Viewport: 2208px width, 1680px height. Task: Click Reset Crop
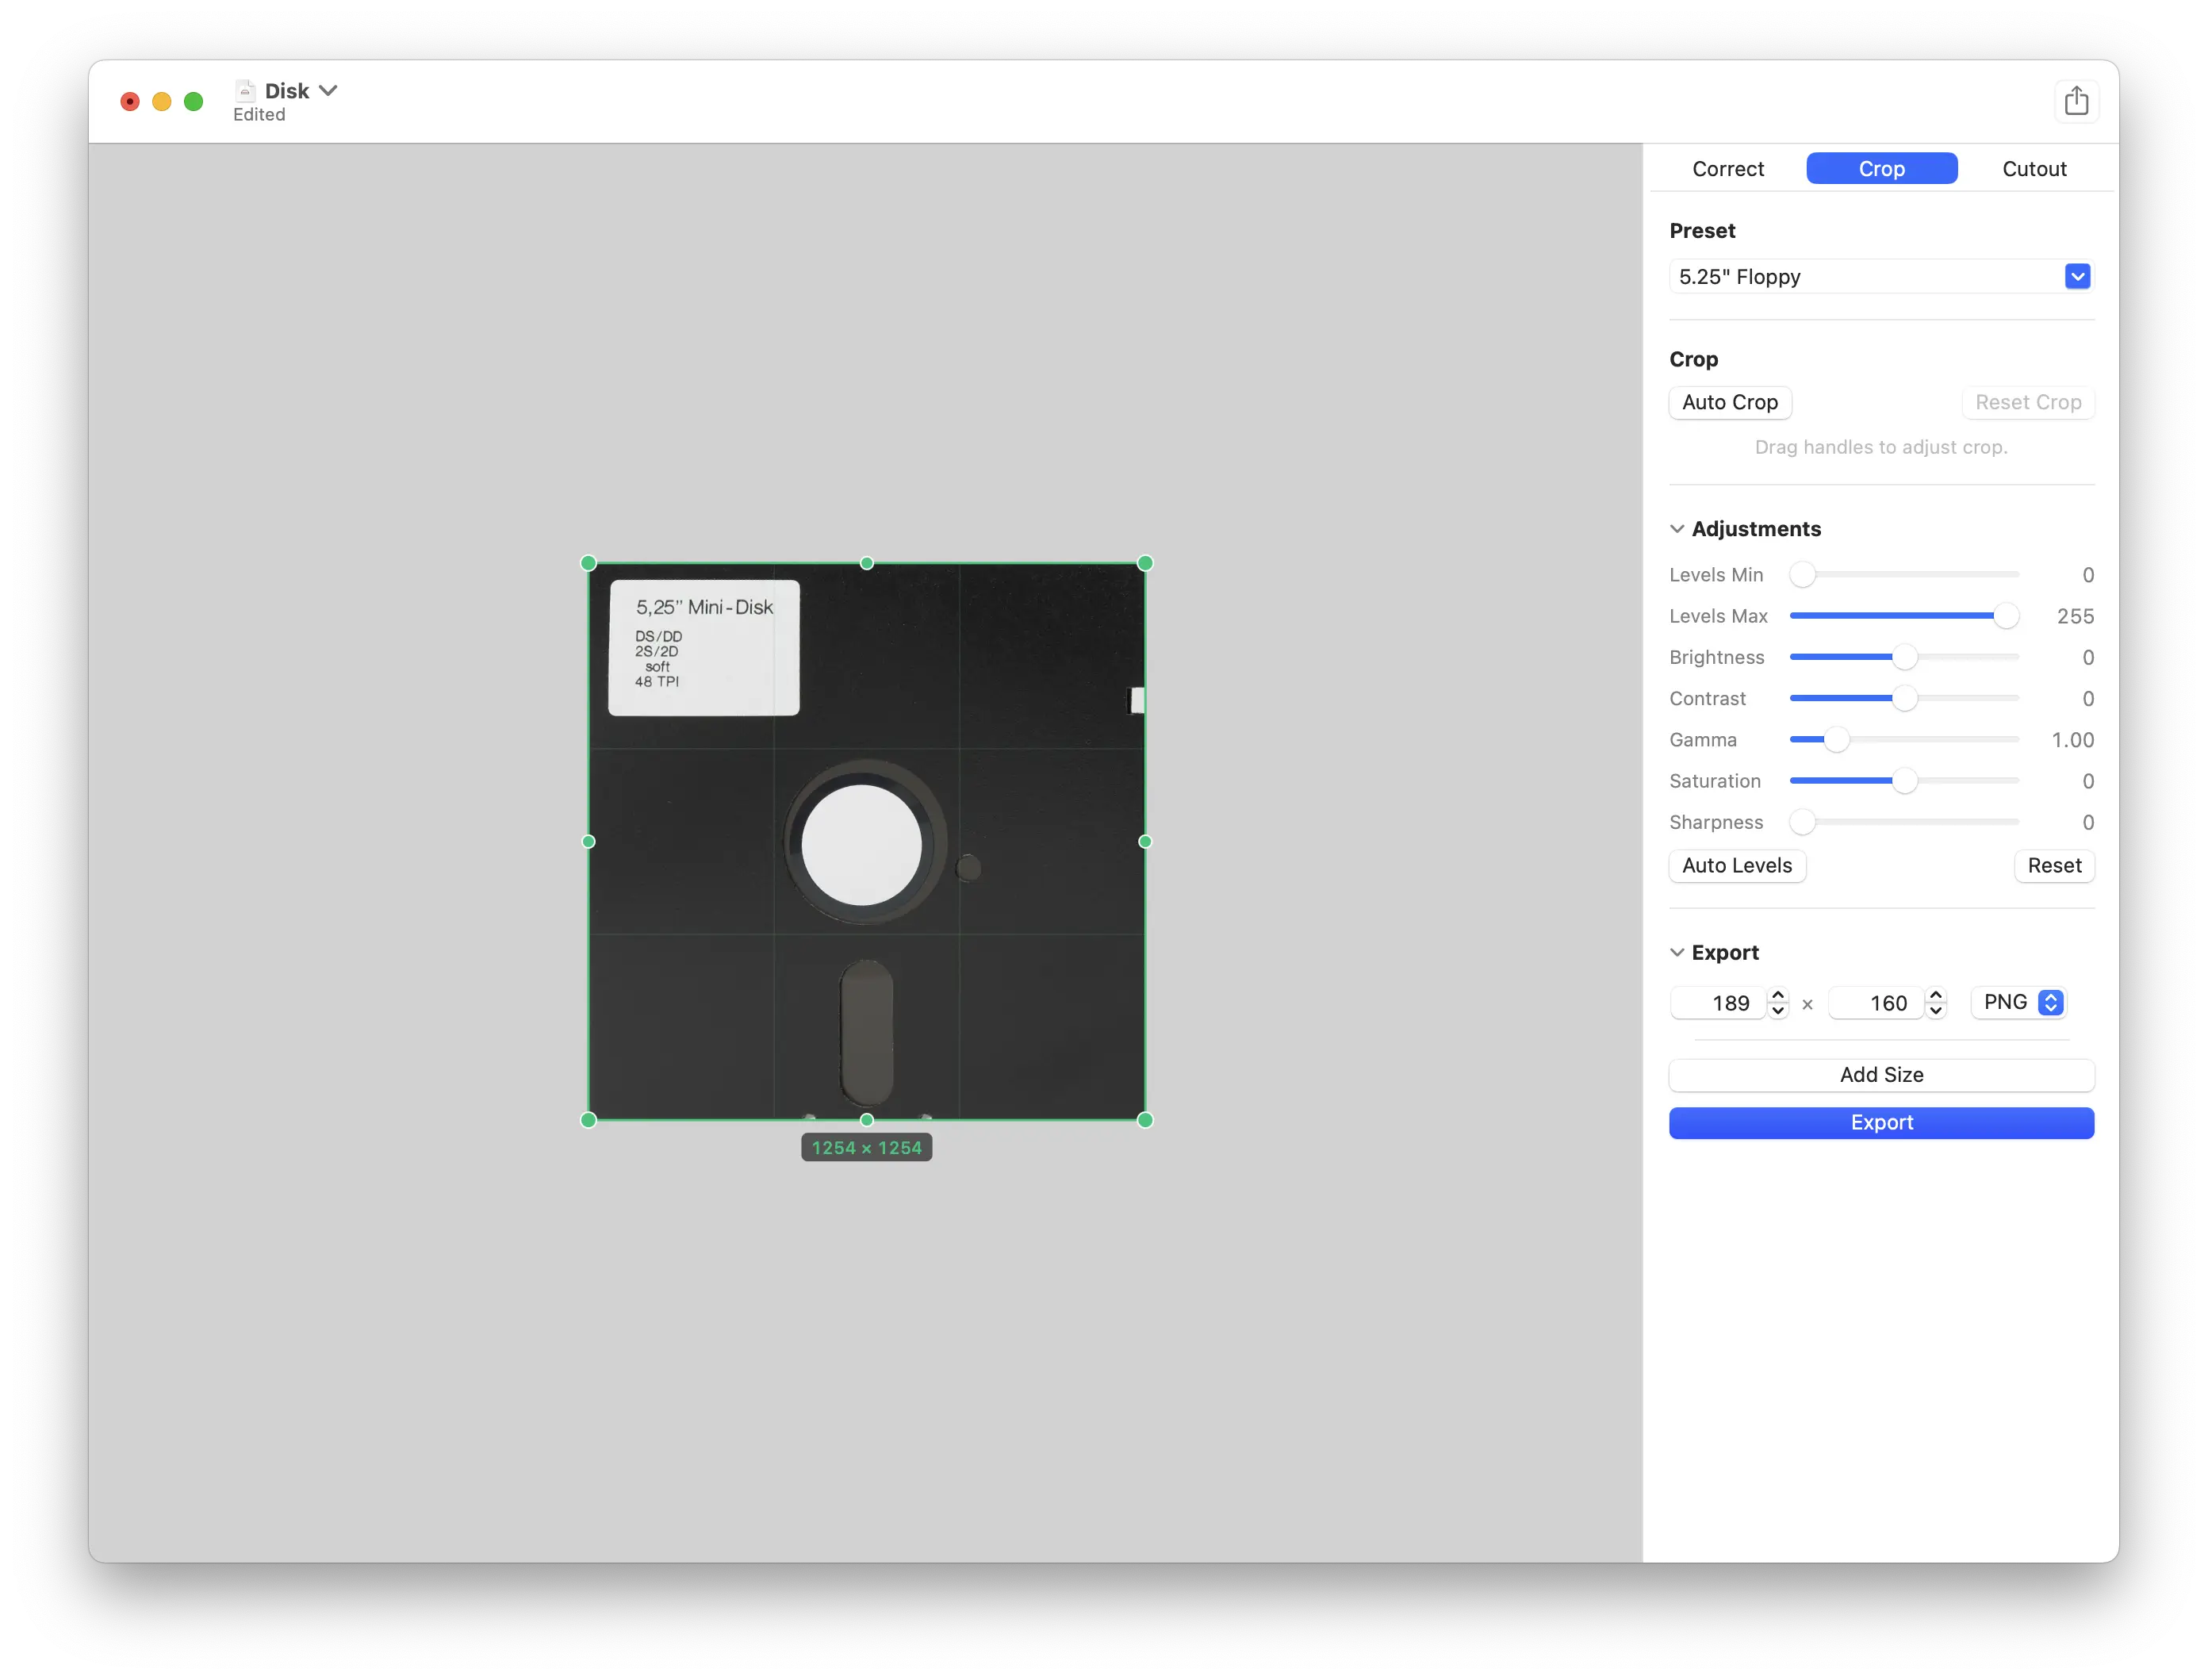pyautogui.click(x=2027, y=402)
